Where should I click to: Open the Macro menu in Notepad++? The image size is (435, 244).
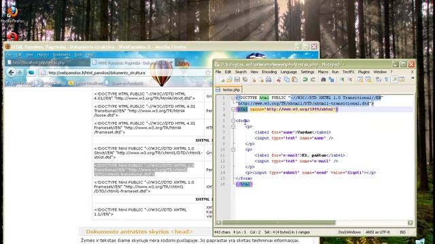(323, 72)
